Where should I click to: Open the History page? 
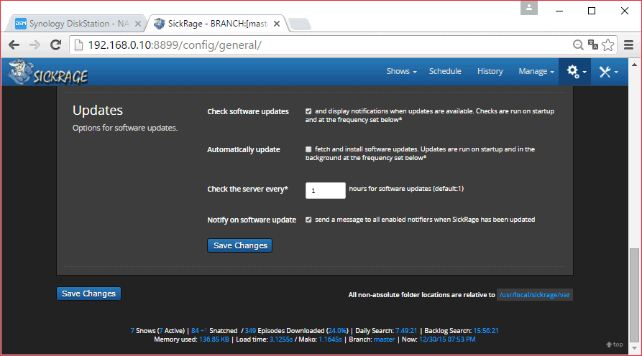(x=490, y=71)
